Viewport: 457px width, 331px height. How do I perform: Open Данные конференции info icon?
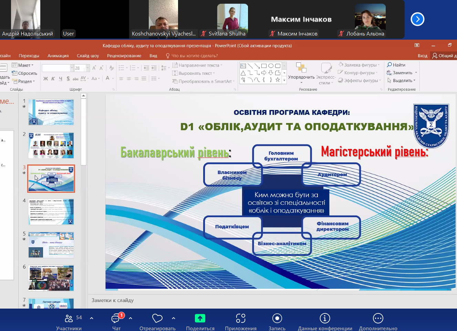tap(325, 319)
